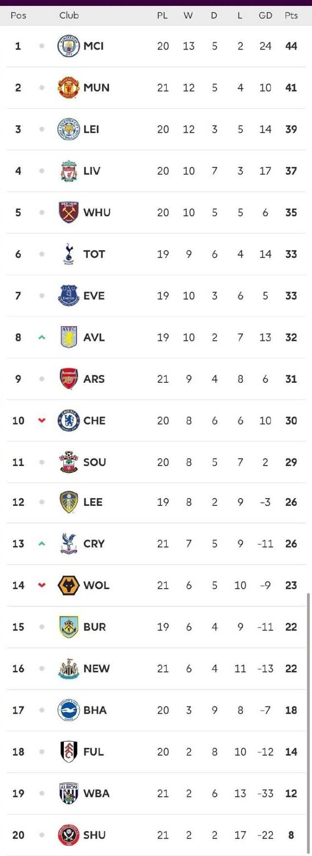Click the vertical scrollbar on right edge
This screenshot has width=312, height=856.
click(308, 723)
